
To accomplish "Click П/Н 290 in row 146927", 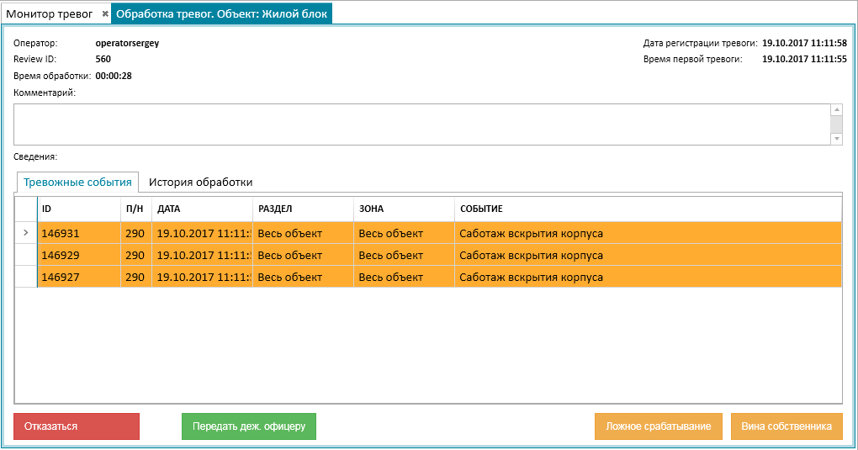I will (136, 277).
